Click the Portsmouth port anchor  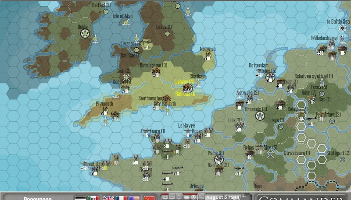pyautogui.click(x=168, y=110)
